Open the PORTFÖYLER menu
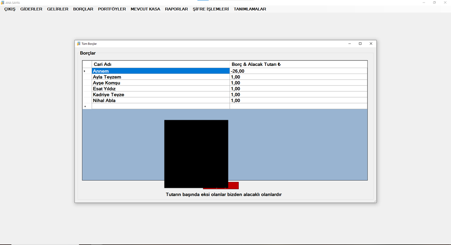 tap(112, 9)
